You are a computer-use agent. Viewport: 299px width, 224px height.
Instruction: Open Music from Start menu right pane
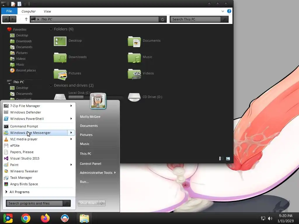tap(85, 144)
